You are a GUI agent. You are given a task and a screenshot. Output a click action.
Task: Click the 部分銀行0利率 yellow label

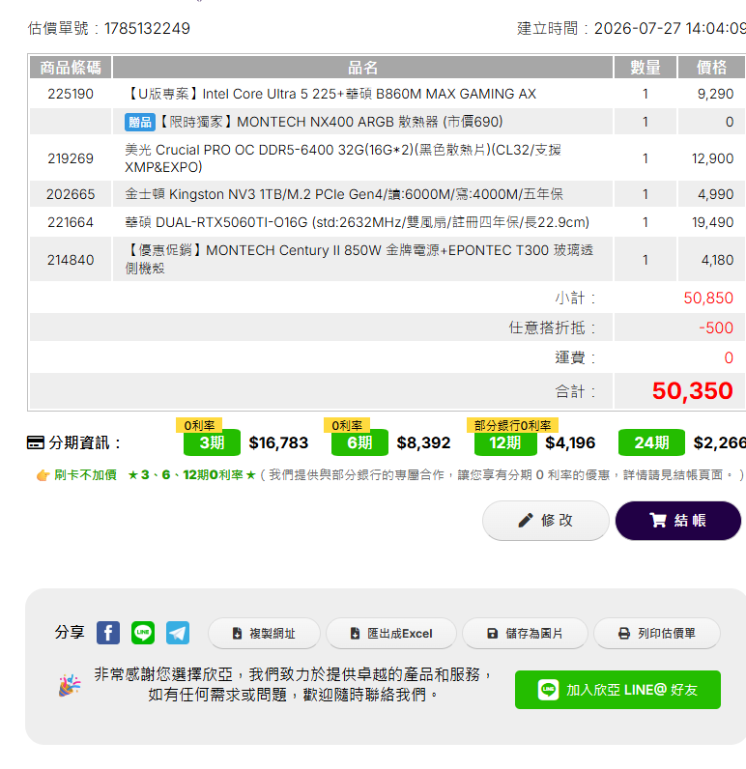tap(512, 425)
